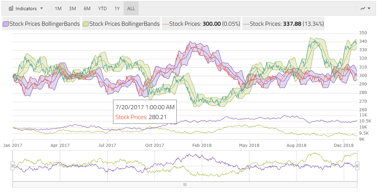The width and height of the screenshot is (377, 195).
Task: Switch to the 6M range
Action: pyautogui.click(x=87, y=8)
